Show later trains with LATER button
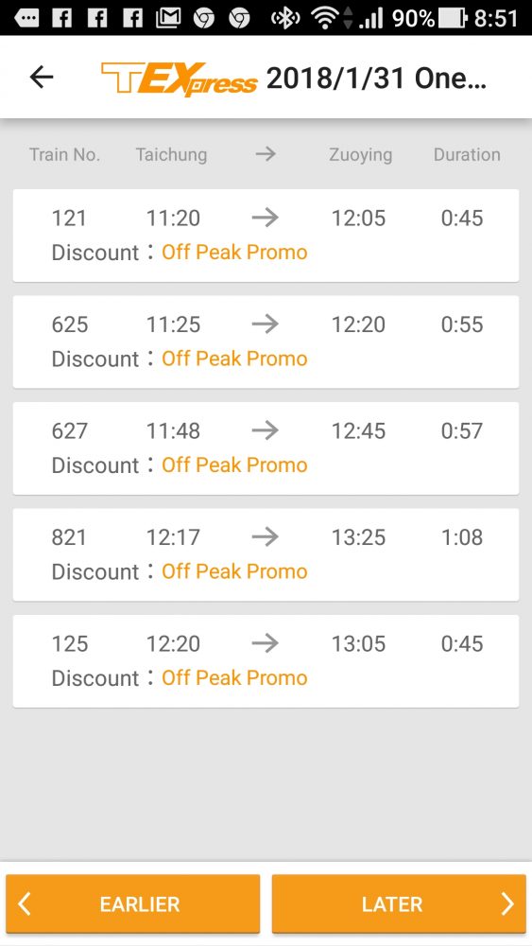 (399, 903)
